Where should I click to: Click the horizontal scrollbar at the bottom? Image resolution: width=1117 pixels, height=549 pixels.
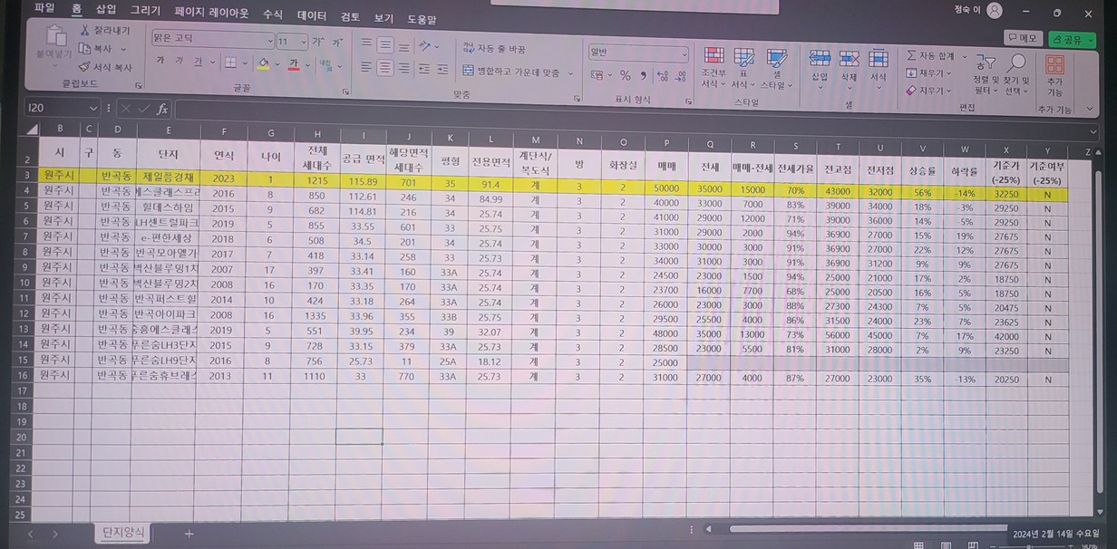click(x=869, y=528)
